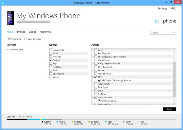Expand the Ke$ha artist node
Viewport: 183px width, 130px height.
tap(93, 70)
